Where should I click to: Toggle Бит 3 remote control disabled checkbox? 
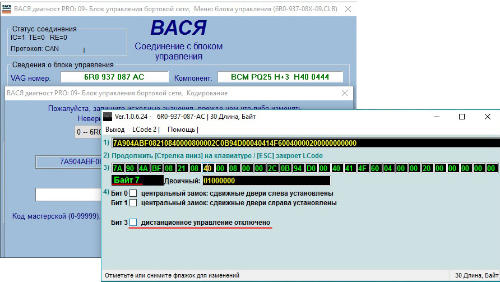pos(133,223)
